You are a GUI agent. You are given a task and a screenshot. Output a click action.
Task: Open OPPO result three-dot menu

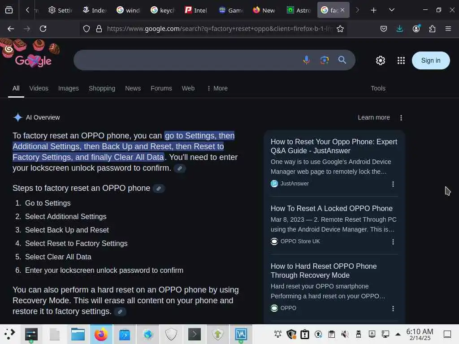coord(393,309)
